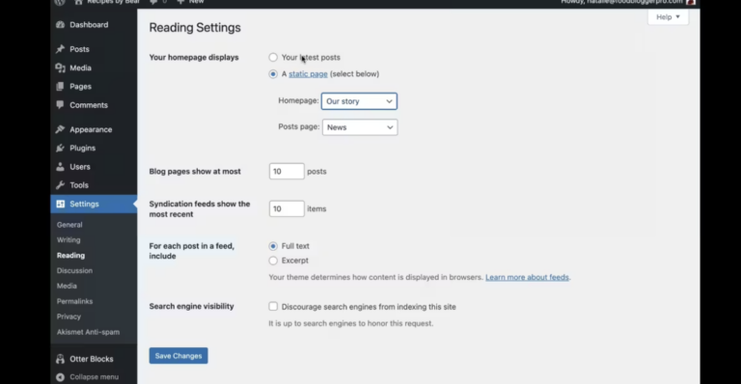Follow Learn more about feeds link
Image resolution: width=741 pixels, height=384 pixels.
[527, 277]
